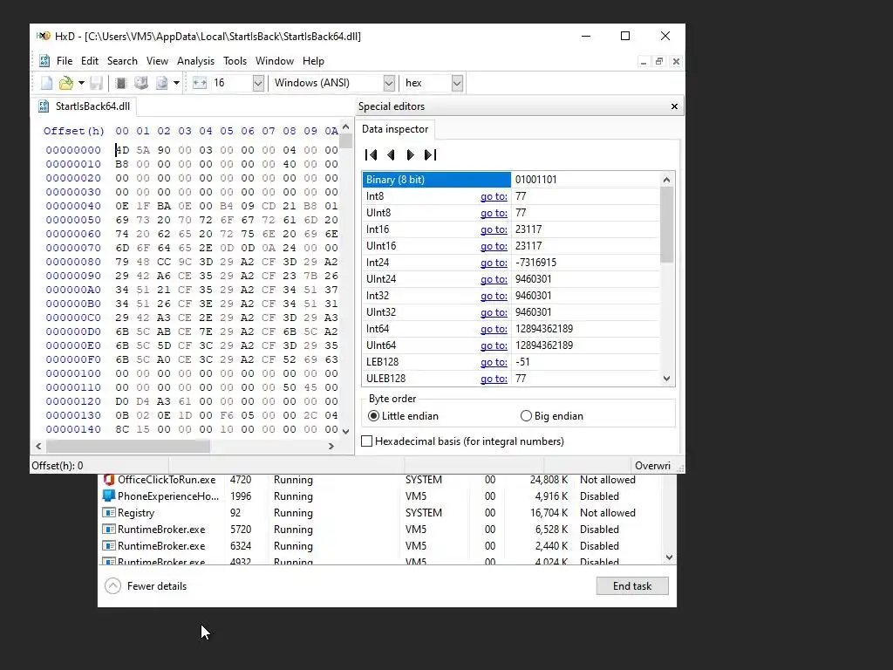Close the inner document with menu-bar X
The width and height of the screenshot is (893, 670).
[676, 62]
